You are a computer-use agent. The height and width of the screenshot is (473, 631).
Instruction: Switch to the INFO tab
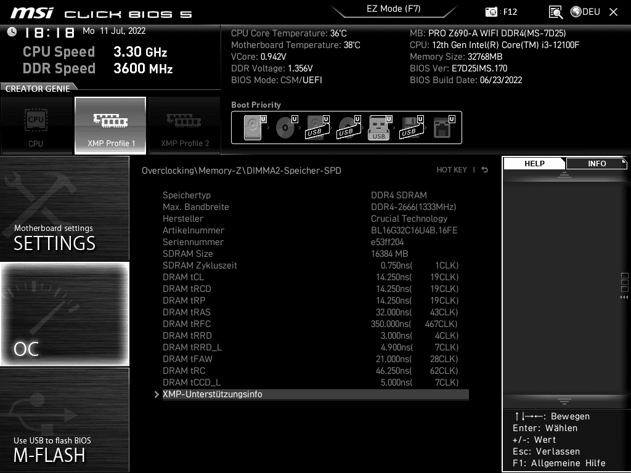(596, 164)
